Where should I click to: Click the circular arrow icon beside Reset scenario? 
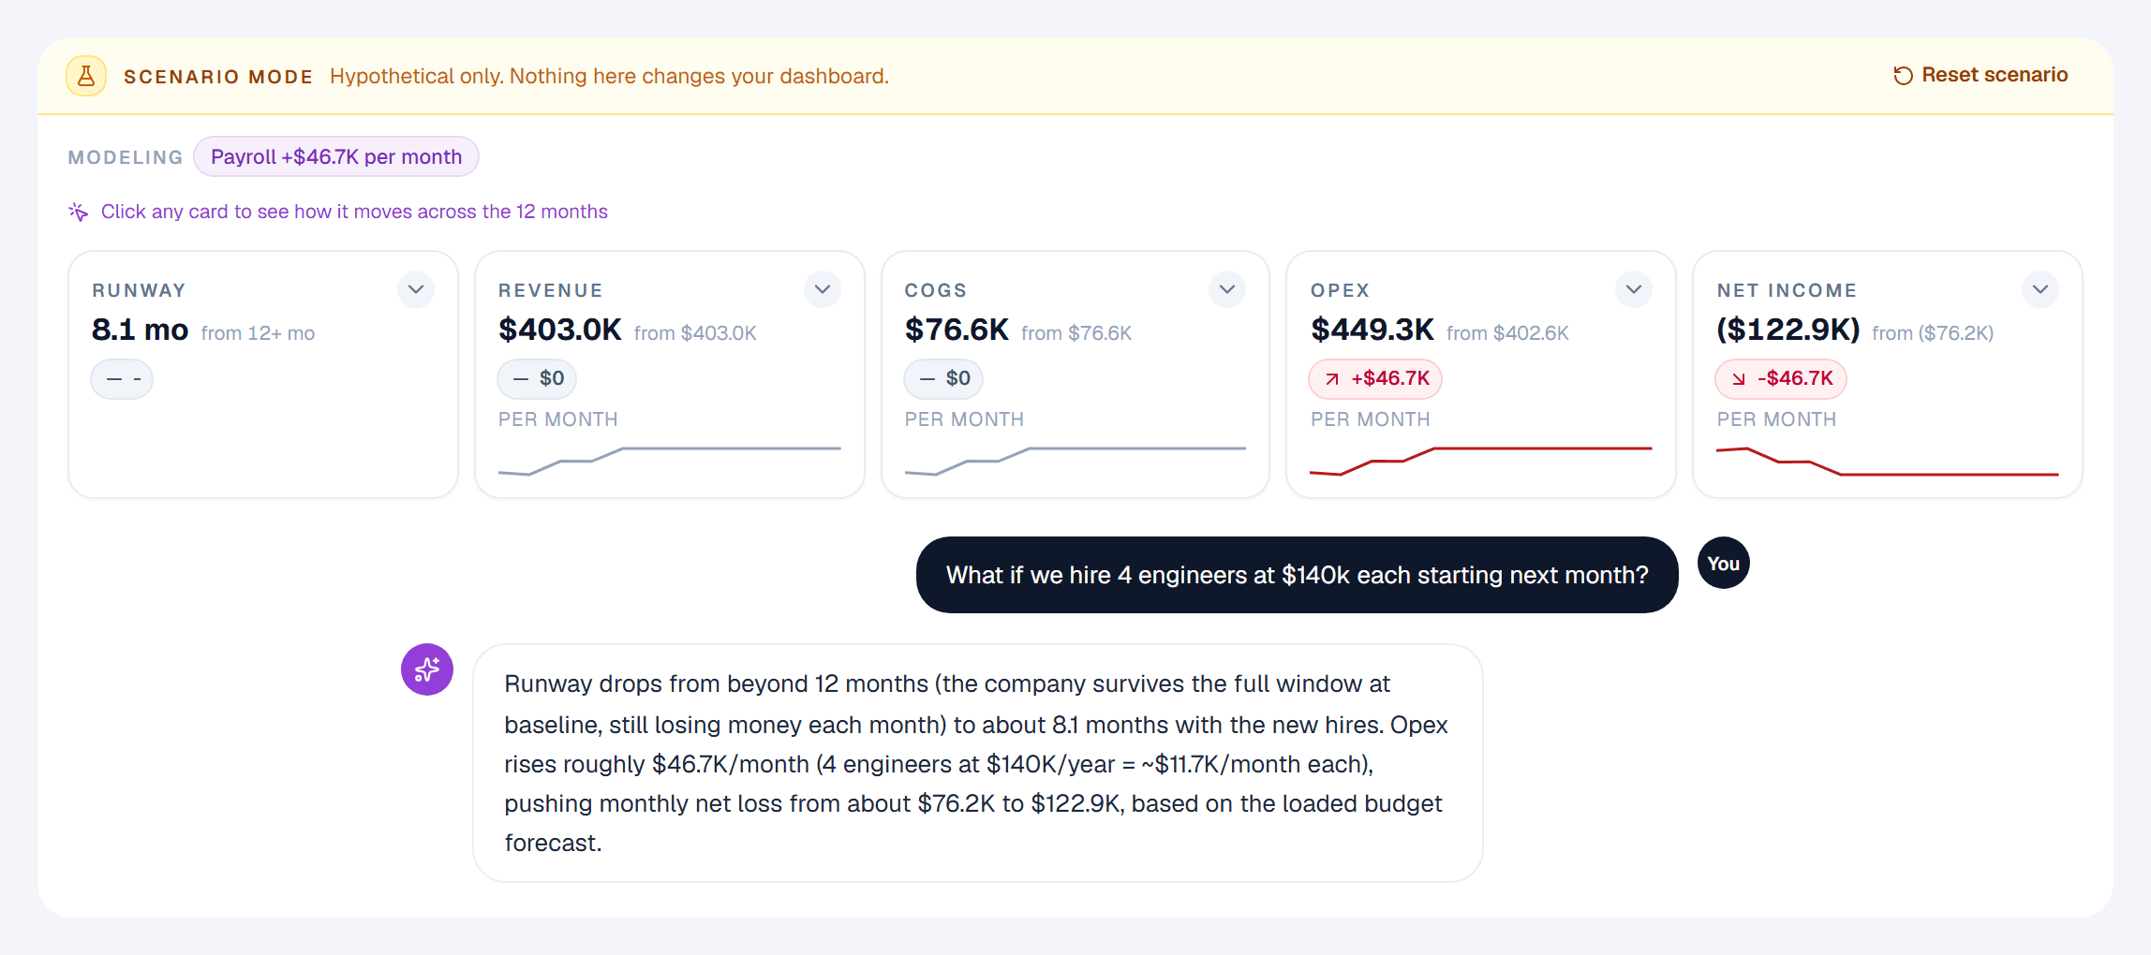(1903, 76)
